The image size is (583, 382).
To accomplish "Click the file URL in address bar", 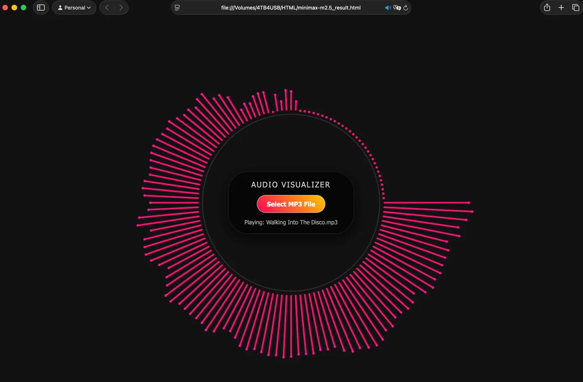I will coord(291,8).
